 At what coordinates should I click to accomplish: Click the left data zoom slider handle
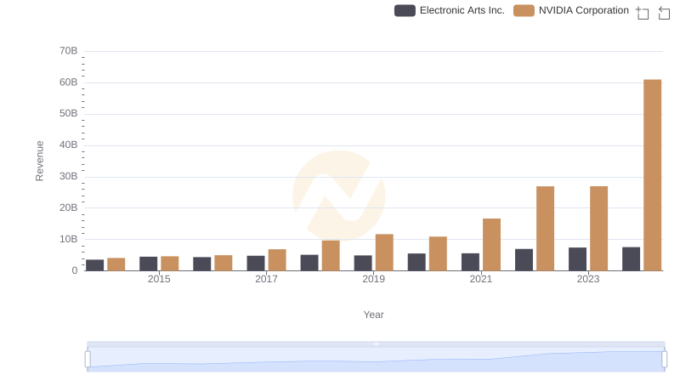click(88, 360)
